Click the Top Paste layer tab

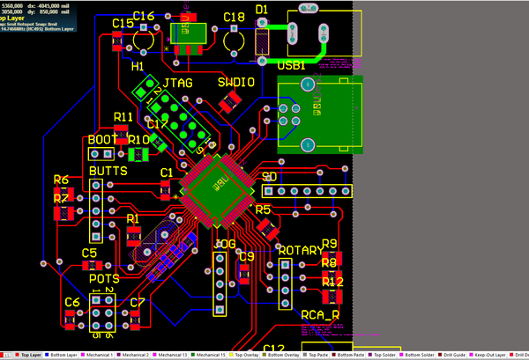(x=316, y=355)
